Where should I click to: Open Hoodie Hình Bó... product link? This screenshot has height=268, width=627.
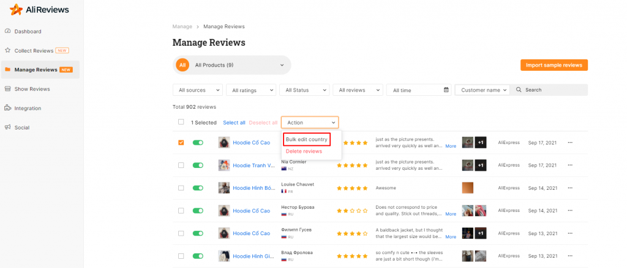point(254,188)
